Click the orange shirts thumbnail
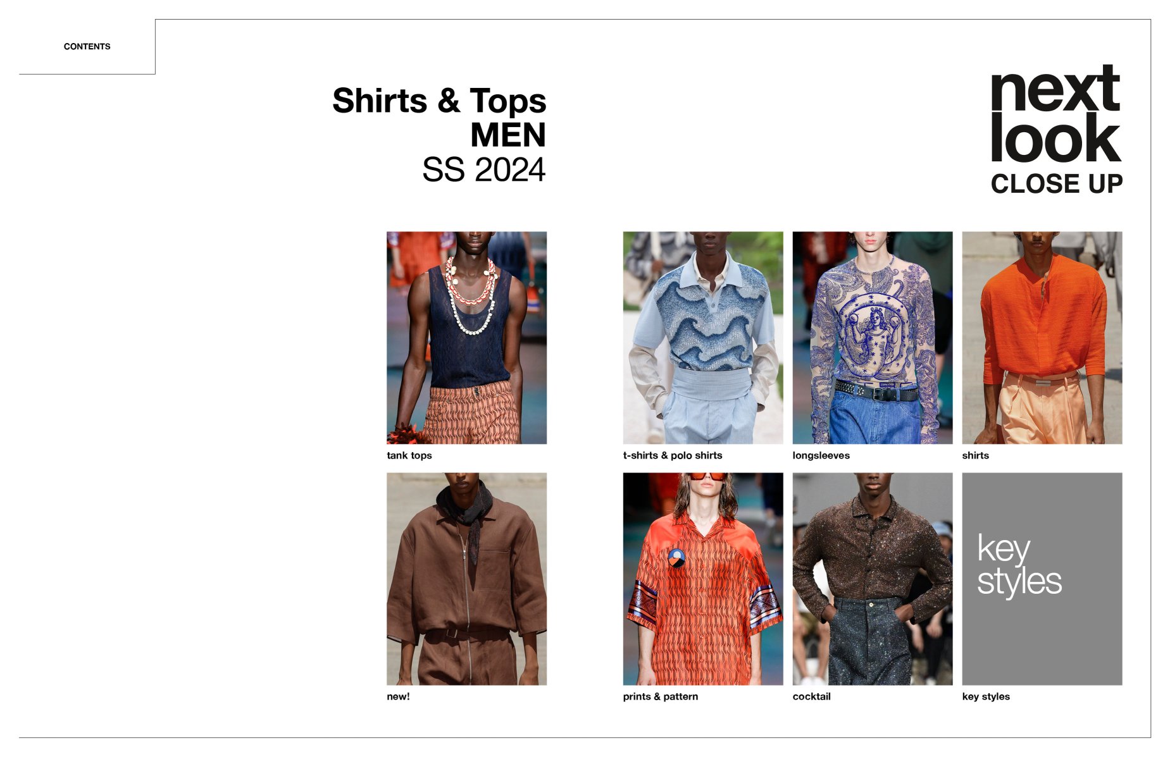Image resolution: width=1170 pixels, height=776 pixels. (1042, 337)
